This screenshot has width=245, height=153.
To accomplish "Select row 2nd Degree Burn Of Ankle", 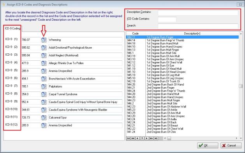I will click(x=182, y=110).
